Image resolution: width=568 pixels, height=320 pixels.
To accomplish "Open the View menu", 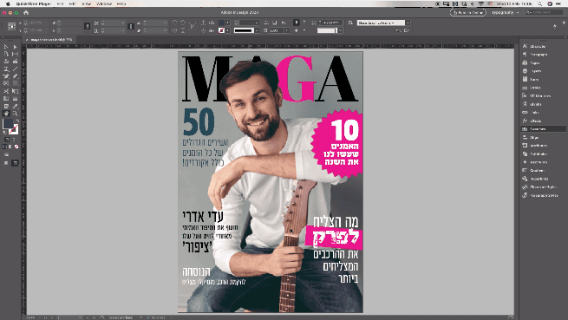I will pyautogui.click(x=86, y=3).
